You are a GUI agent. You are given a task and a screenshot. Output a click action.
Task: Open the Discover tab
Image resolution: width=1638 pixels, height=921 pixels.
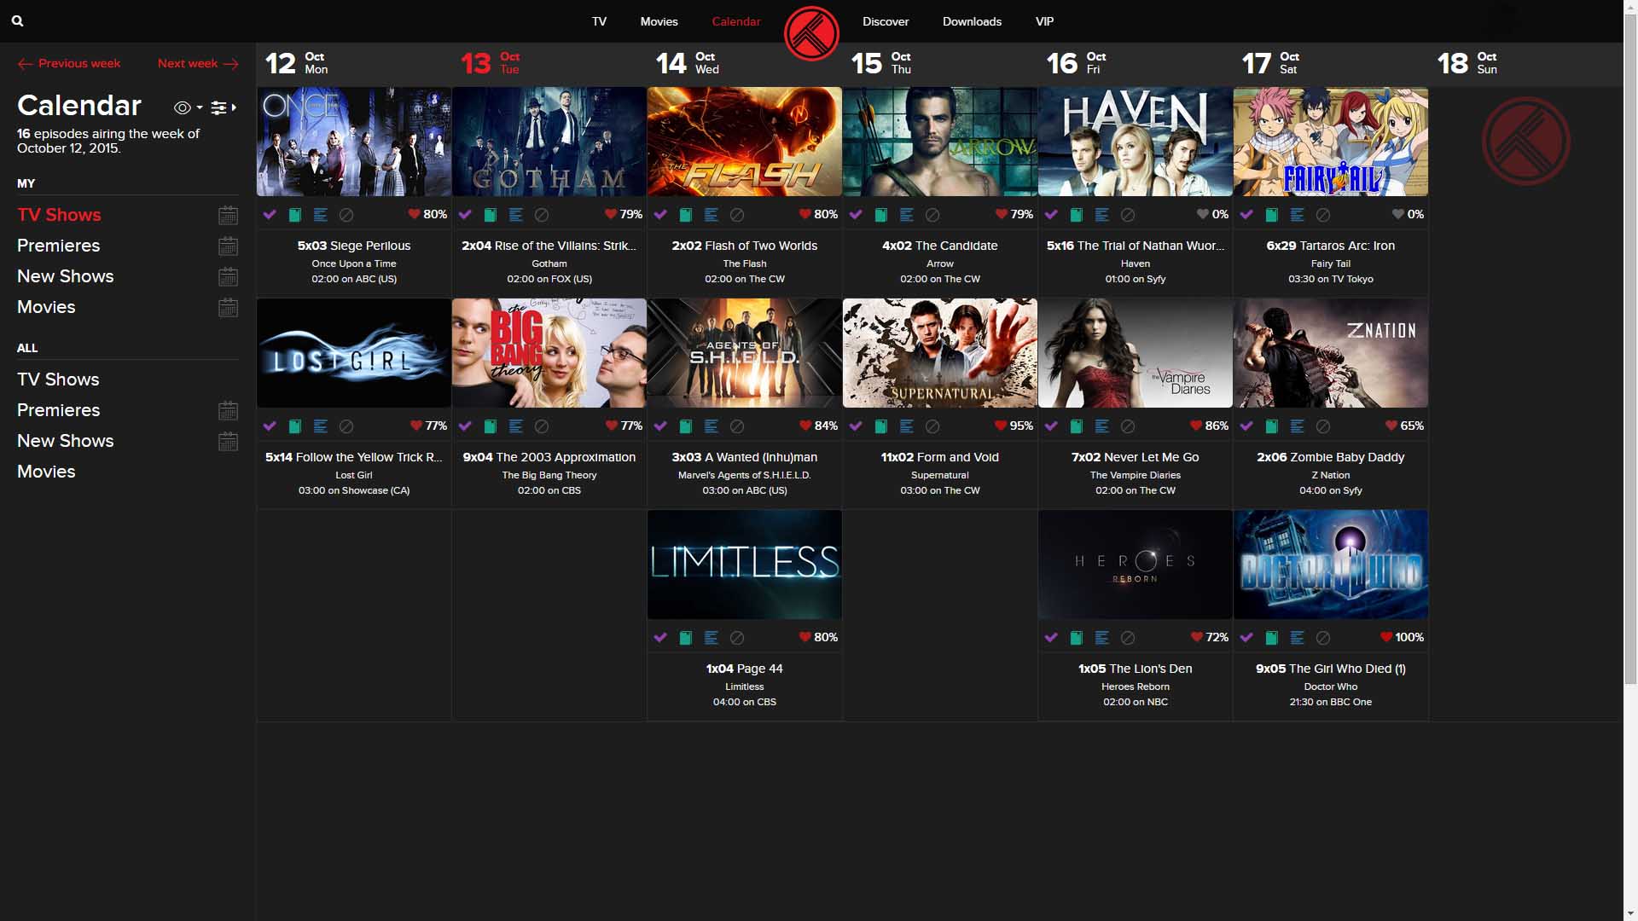coord(886,21)
